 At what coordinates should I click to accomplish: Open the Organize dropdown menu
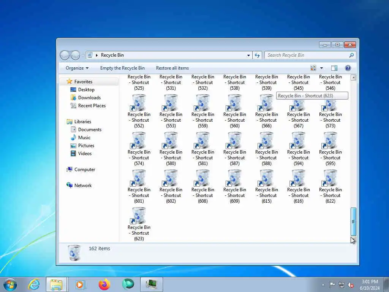click(x=77, y=68)
